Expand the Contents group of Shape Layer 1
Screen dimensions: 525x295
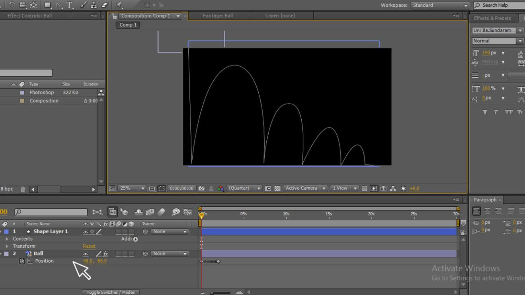(7, 239)
